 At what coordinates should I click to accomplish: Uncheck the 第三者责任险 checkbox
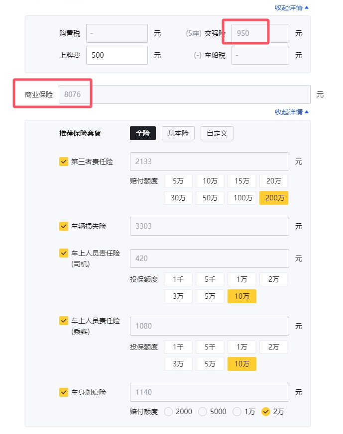click(x=64, y=162)
